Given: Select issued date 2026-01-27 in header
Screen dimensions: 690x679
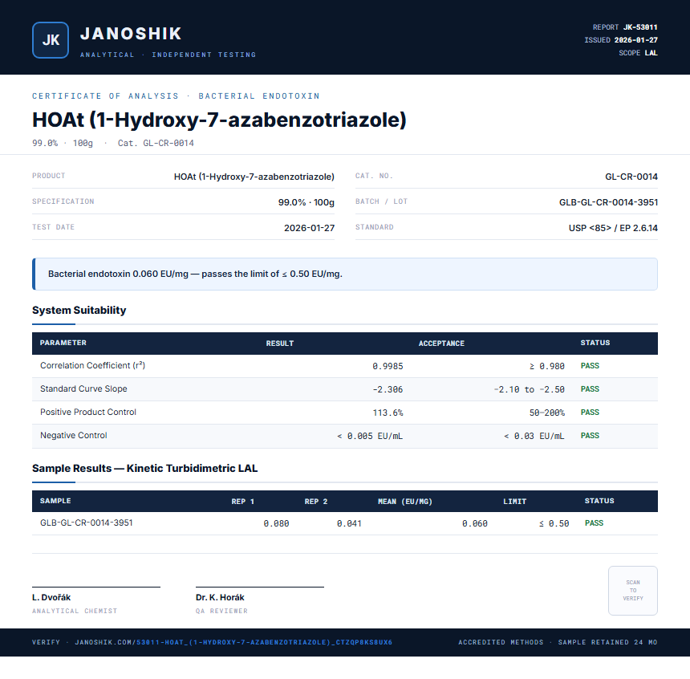Looking at the screenshot, I should 636,40.
